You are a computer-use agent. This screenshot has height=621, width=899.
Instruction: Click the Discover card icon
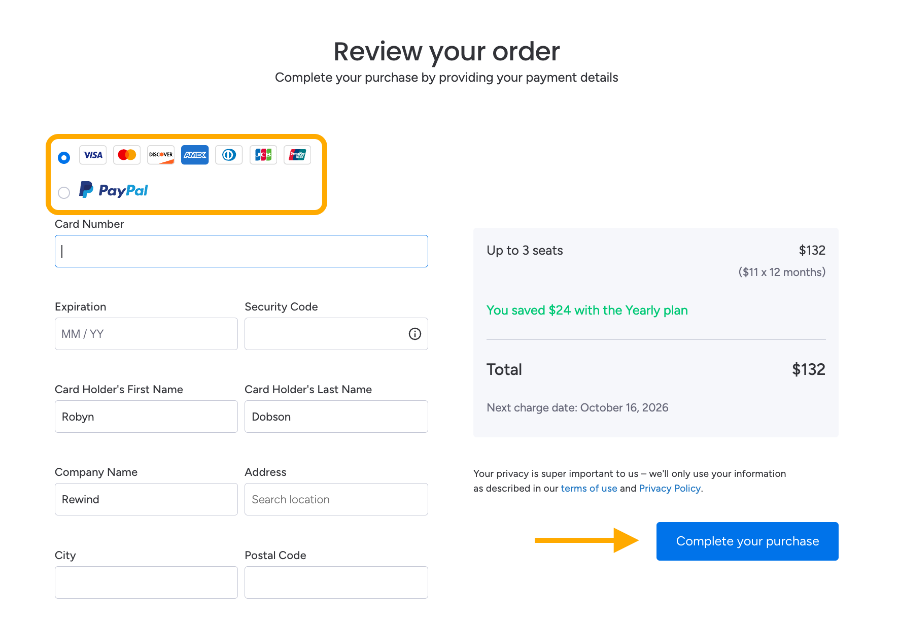tap(161, 155)
